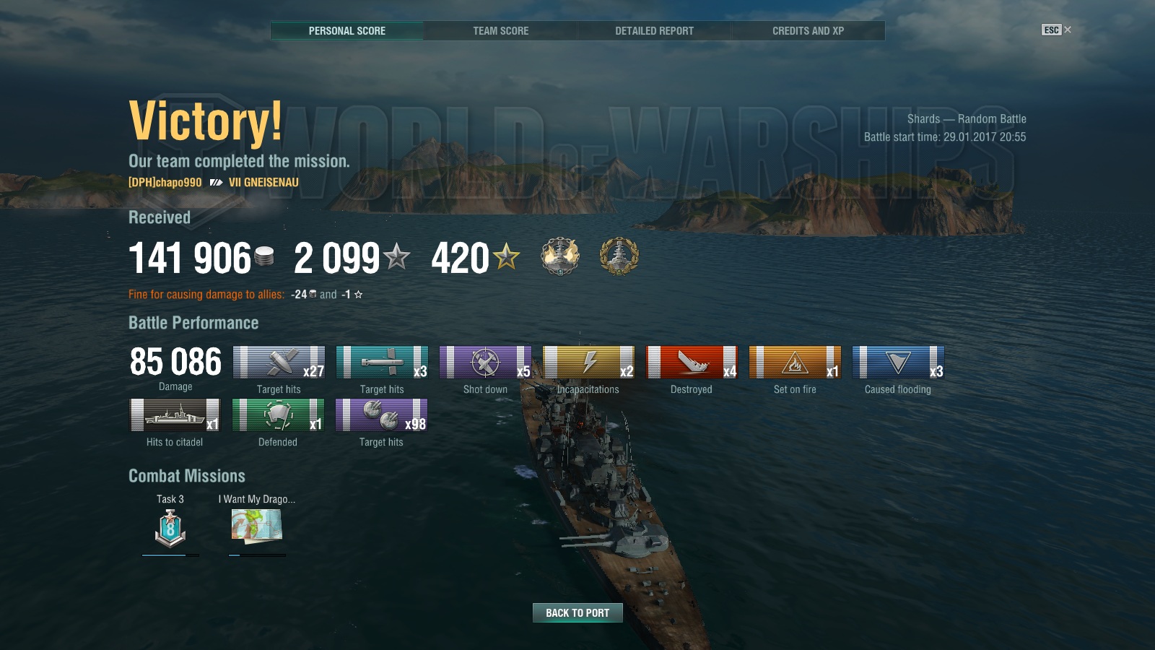
Task: Click the Back to Port button
Action: point(577,612)
